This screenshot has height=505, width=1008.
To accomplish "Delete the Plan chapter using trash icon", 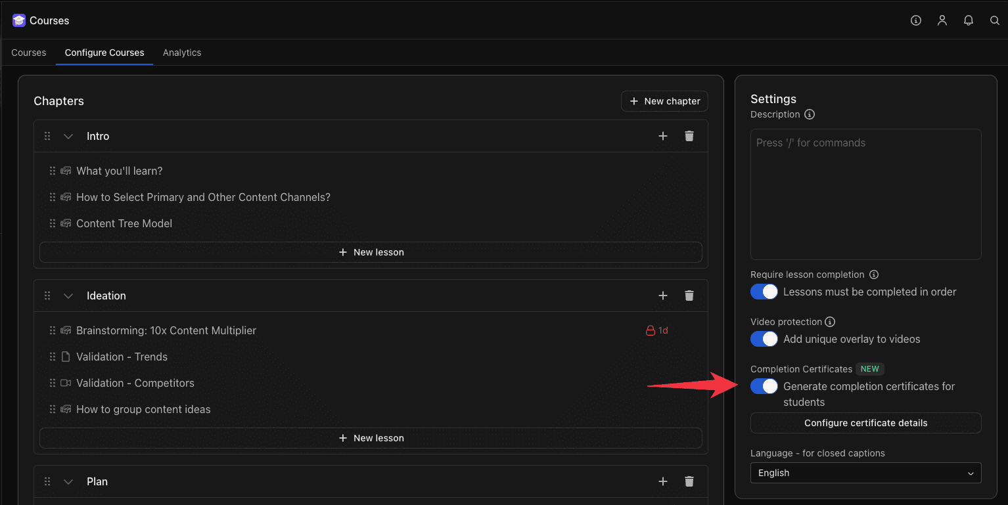I will tap(689, 481).
